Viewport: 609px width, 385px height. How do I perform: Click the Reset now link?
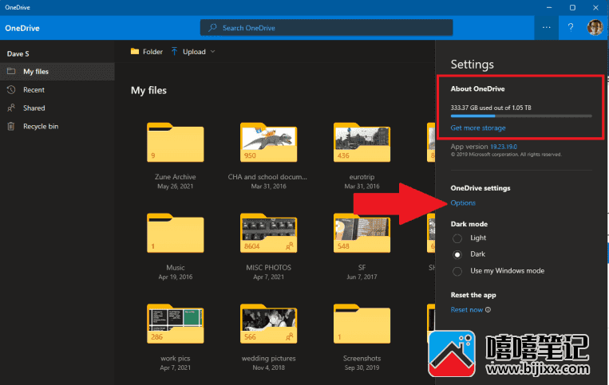click(467, 310)
